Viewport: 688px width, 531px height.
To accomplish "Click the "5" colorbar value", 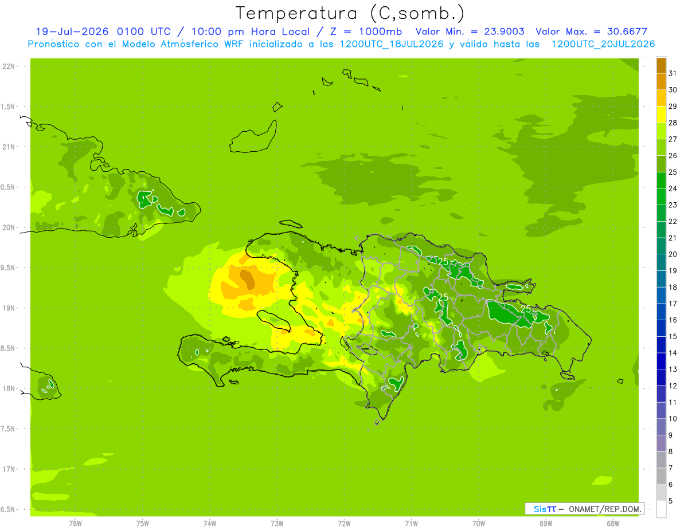I will pyautogui.click(x=671, y=501).
